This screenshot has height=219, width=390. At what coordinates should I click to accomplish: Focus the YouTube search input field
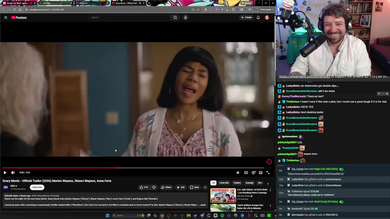coord(129,17)
